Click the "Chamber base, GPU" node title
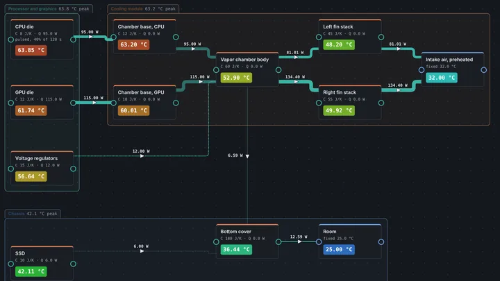Screen dimensions: 500x281 [x=141, y=92]
